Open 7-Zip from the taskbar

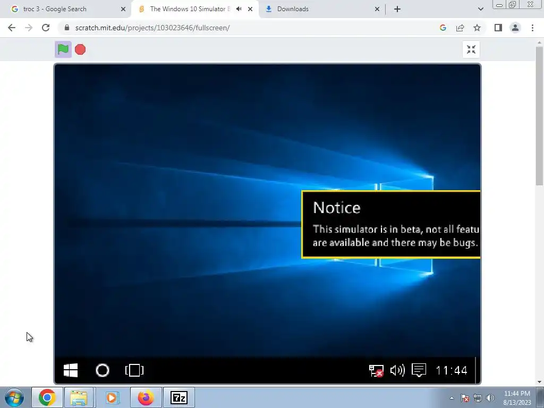tap(179, 397)
